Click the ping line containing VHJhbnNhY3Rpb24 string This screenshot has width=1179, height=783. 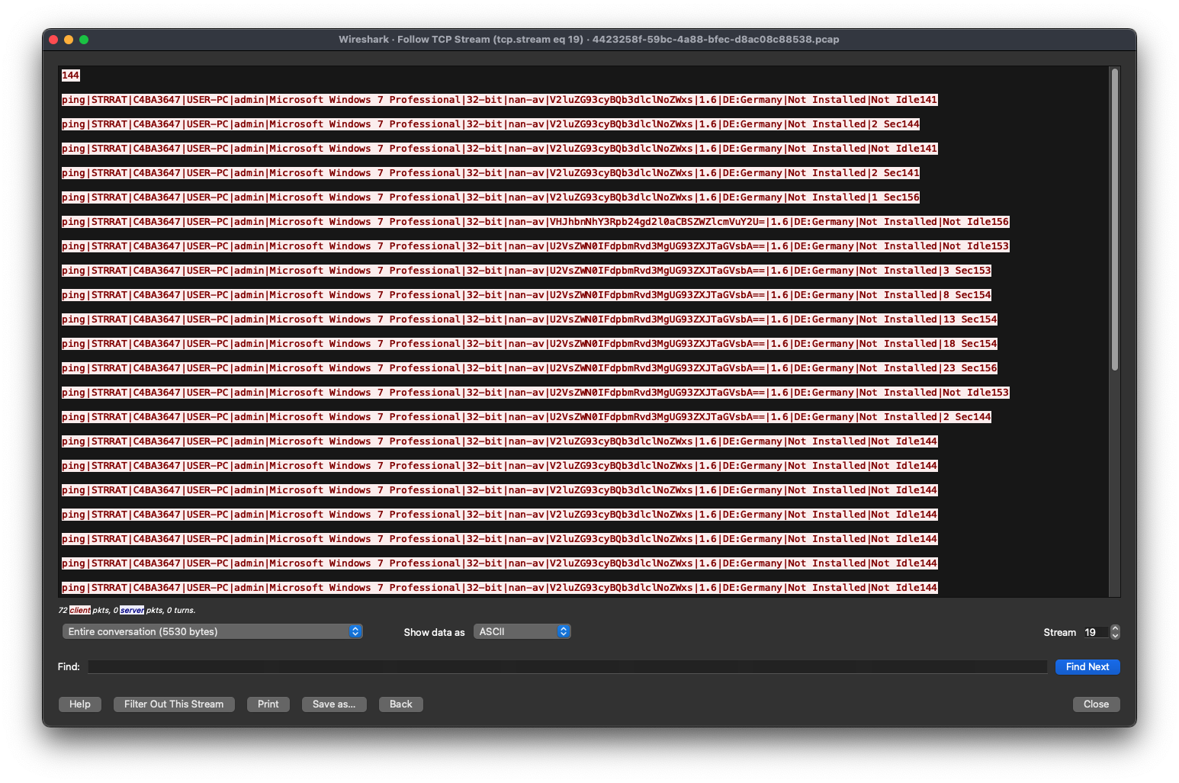pyautogui.click(x=535, y=222)
